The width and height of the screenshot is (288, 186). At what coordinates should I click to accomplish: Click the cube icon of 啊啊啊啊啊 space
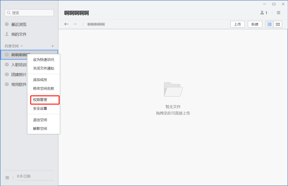[x=7, y=55]
